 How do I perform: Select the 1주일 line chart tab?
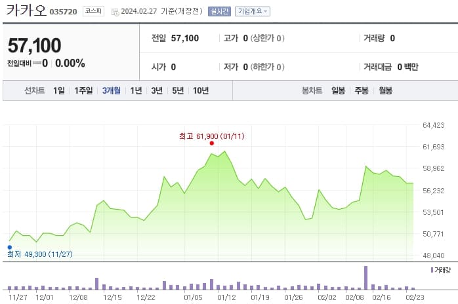point(83,90)
